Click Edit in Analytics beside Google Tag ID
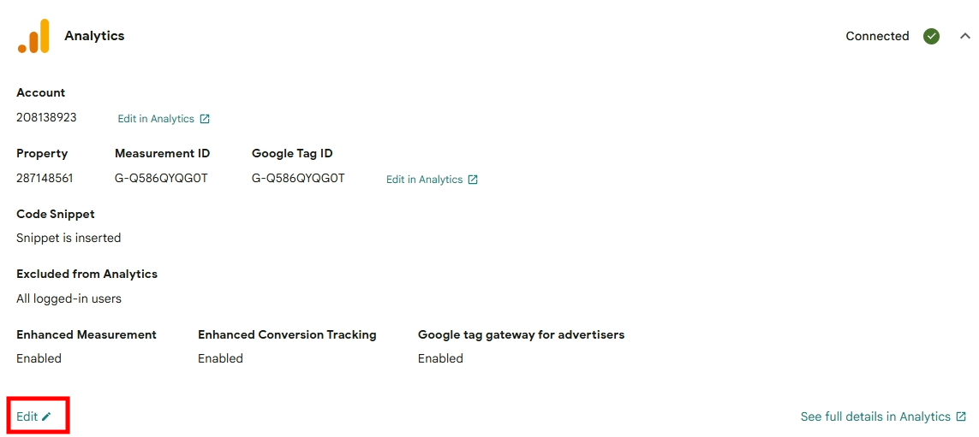The image size is (979, 437). pos(424,180)
